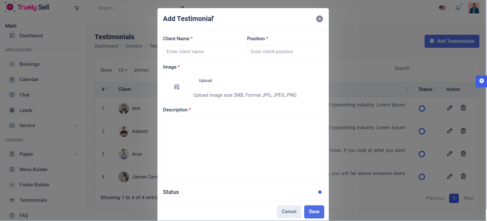Delete the Aakash testimonial with trash icon
Image resolution: width=487 pixels, height=221 pixels.
[463, 131]
